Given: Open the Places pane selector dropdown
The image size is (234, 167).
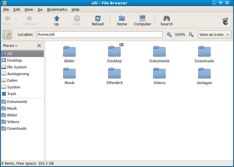Looking at the screenshot, I should [10, 46].
